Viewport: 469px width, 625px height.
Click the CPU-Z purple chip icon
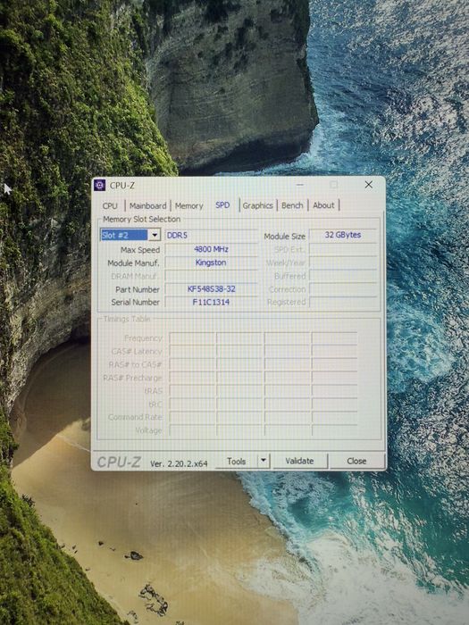[x=99, y=185]
